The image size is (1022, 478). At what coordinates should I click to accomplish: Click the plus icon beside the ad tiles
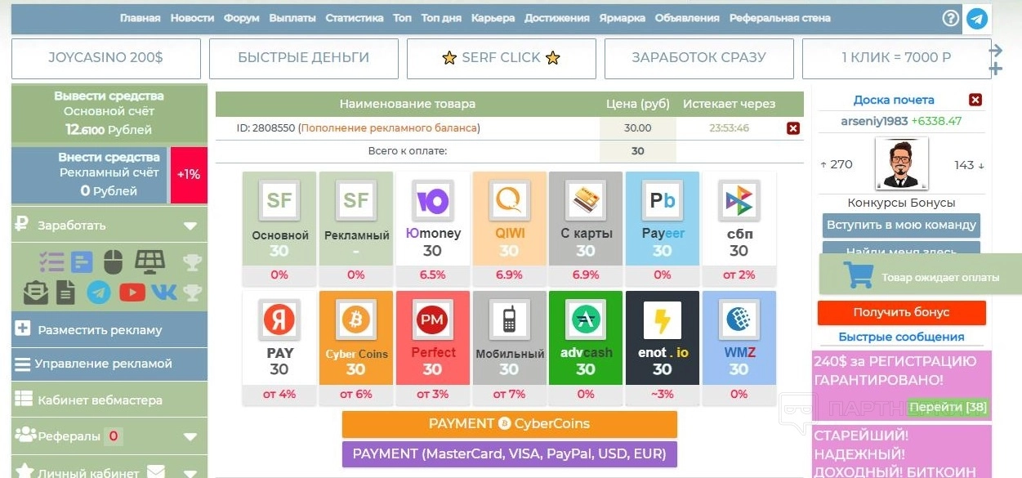(x=995, y=69)
